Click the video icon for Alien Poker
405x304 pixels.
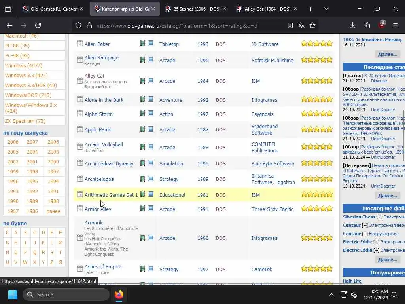tap(142, 44)
